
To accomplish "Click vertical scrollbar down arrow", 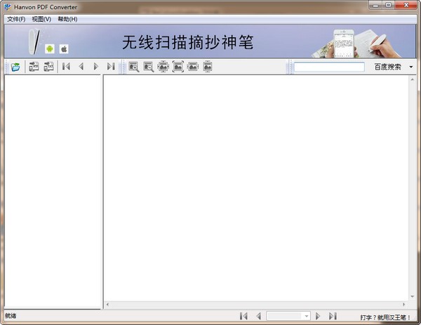I will [413, 296].
